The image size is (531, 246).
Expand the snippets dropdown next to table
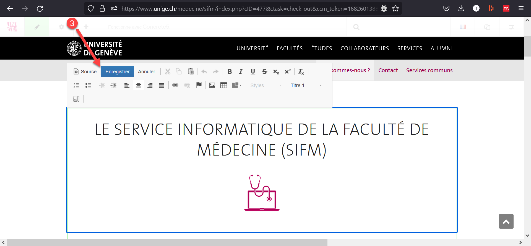[x=237, y=85]
